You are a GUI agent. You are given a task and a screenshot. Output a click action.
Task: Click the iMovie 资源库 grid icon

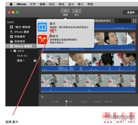point(11,46)
